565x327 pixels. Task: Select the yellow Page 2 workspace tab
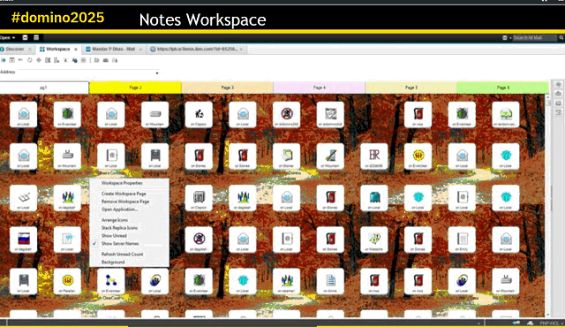point(135,87)
